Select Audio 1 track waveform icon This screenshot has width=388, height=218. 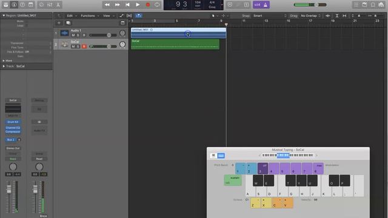pyautogui.click(x=65, y=33)
